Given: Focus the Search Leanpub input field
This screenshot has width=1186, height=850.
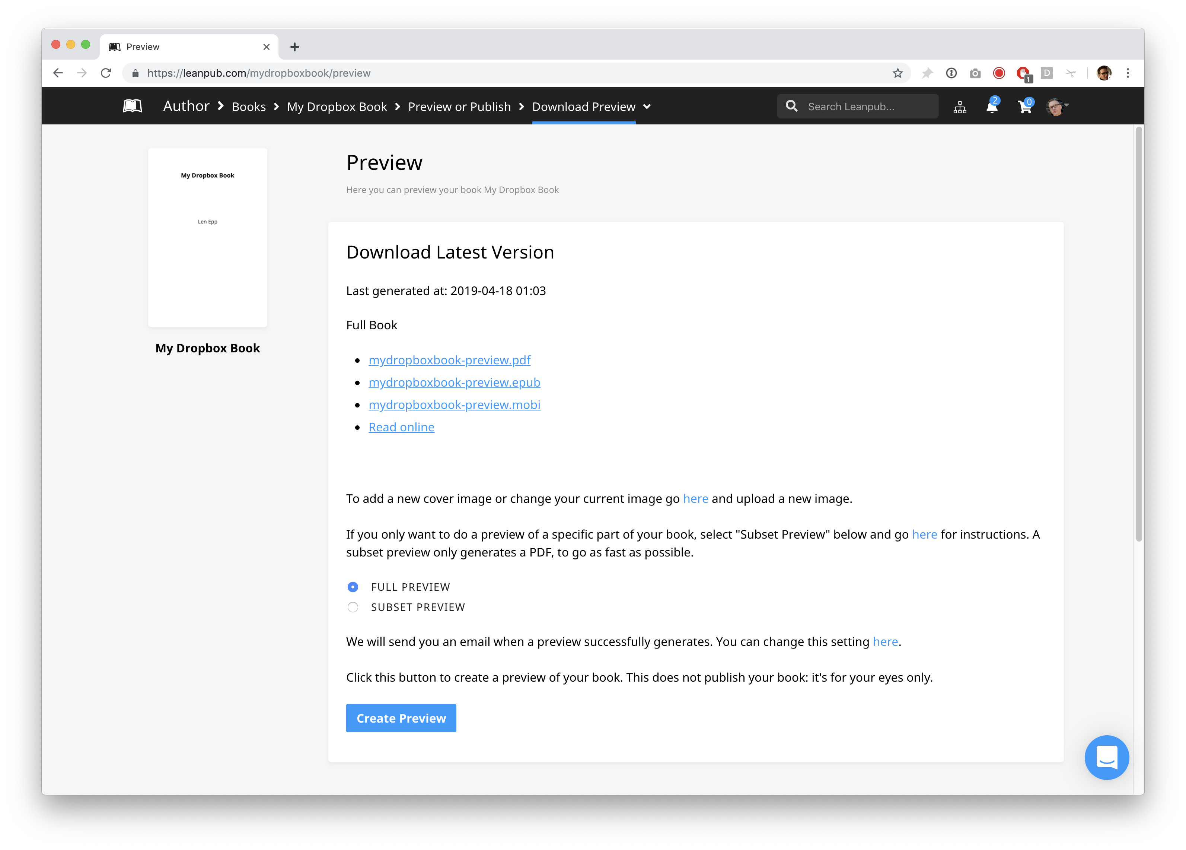Looking at the screenshot, I should click(868, 107).
